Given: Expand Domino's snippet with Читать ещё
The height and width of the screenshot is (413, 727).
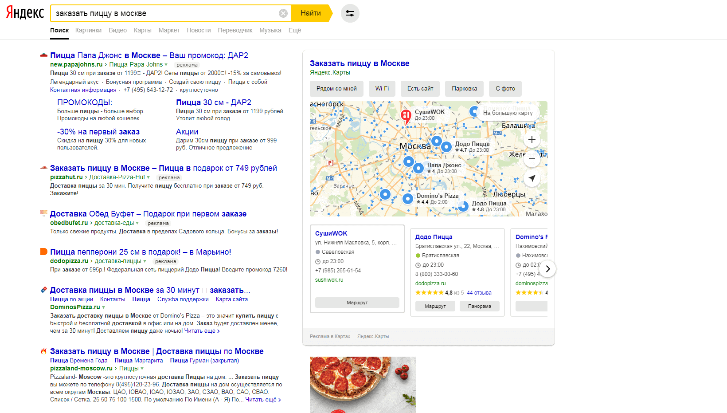Looking at the screenshot, I should point(202,331).
